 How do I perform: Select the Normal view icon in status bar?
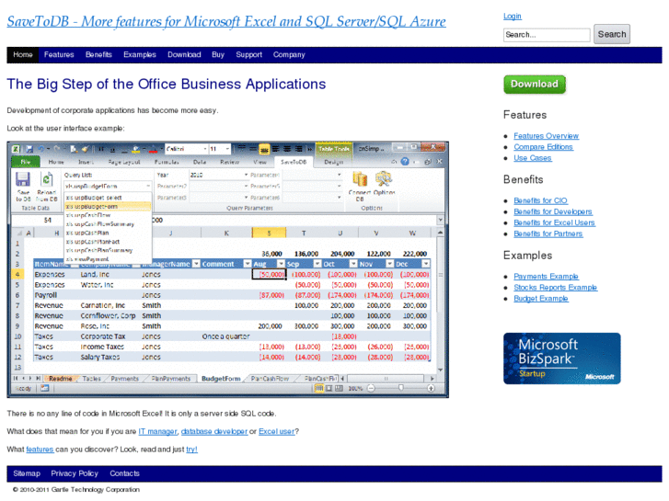click(319, 388)
